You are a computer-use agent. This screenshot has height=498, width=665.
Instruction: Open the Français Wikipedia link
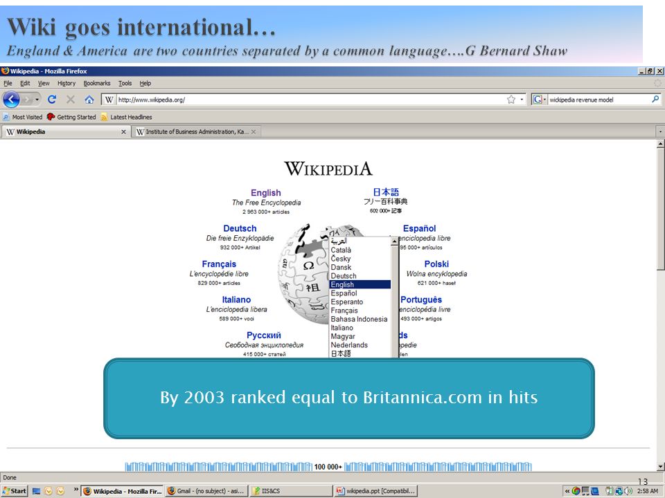[219, 264]
